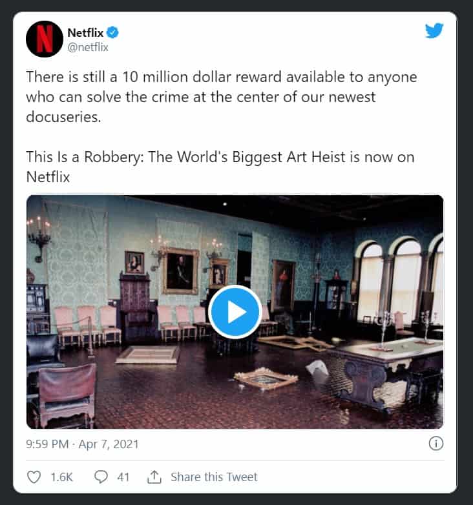View the 1.6K likes count
The image size is (473, 505).
point(61,477)
